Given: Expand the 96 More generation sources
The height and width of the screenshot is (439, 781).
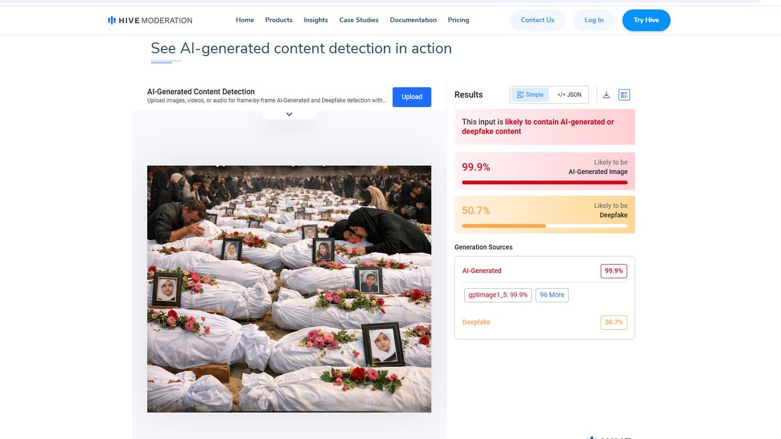Looking at the screenshot, I should pos(552,295).
